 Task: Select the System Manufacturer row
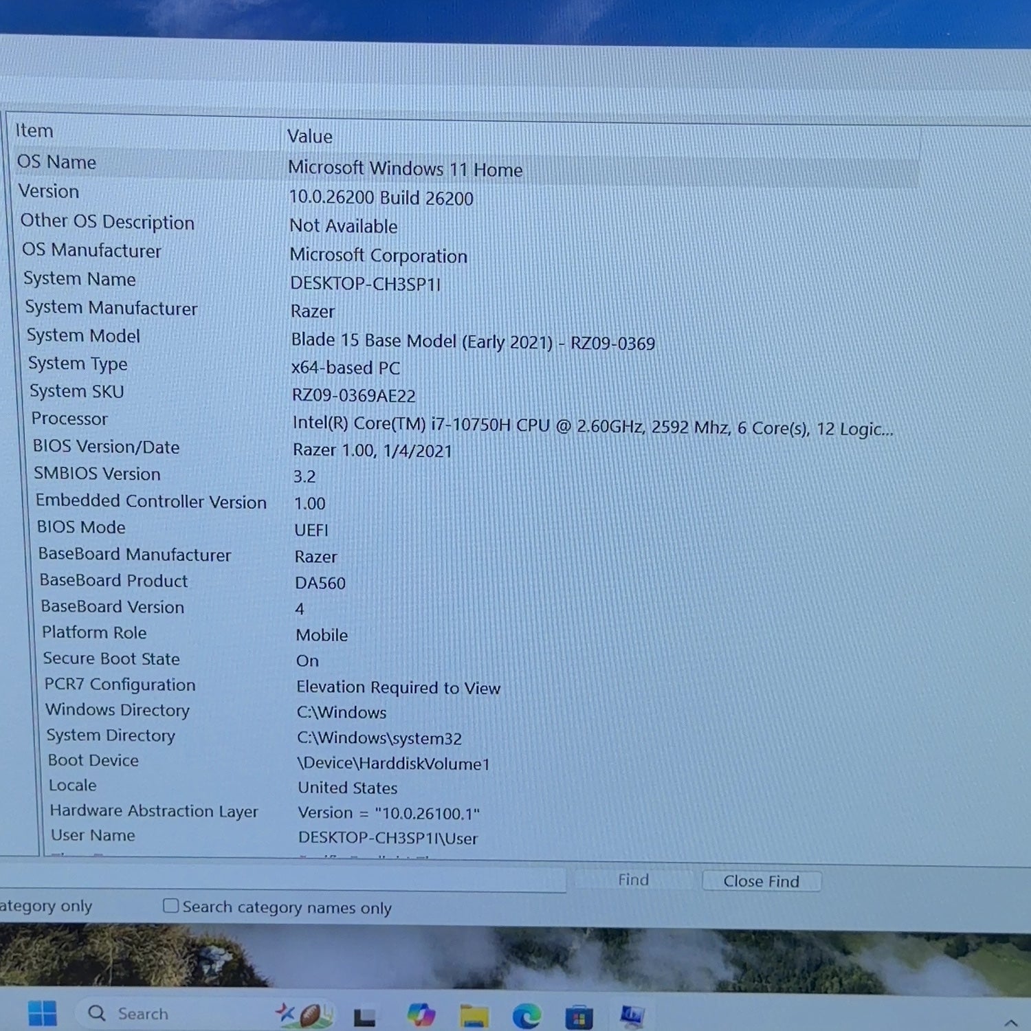coord(111,308)
